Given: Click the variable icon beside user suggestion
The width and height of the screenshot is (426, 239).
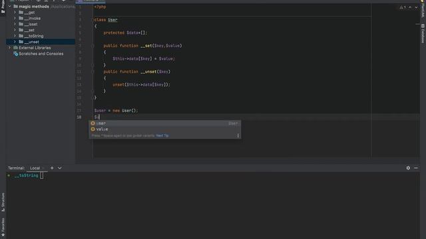Looking at the screenshot, I should pyautogui.click(x=93, y=123).
